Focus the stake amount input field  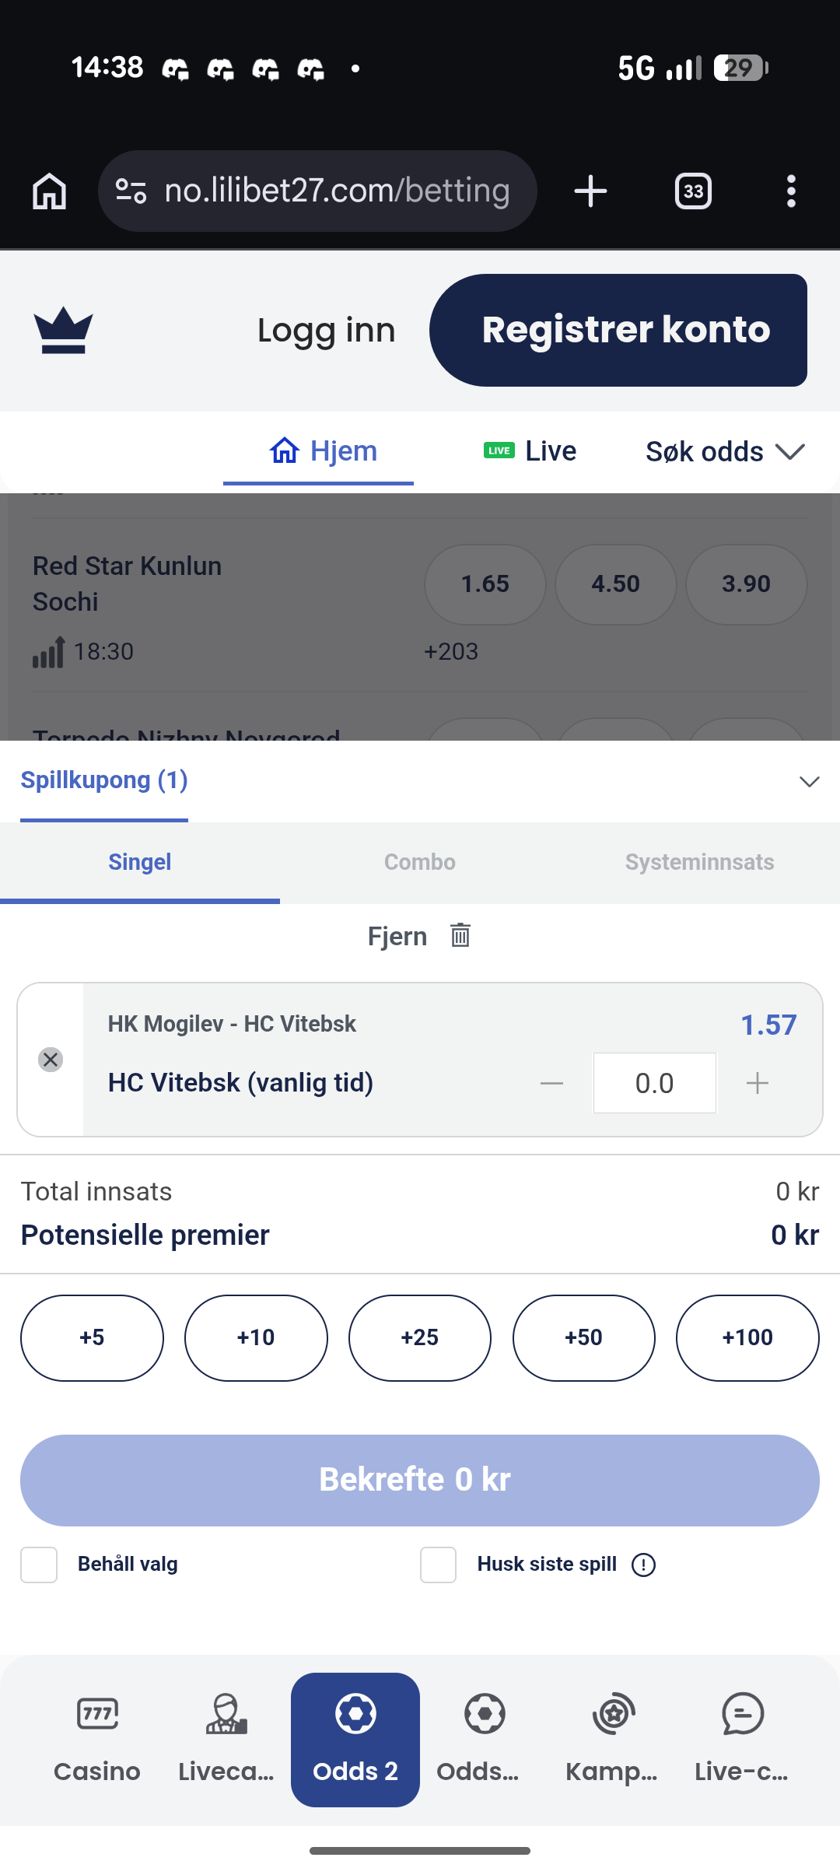tap(655, 1083)
